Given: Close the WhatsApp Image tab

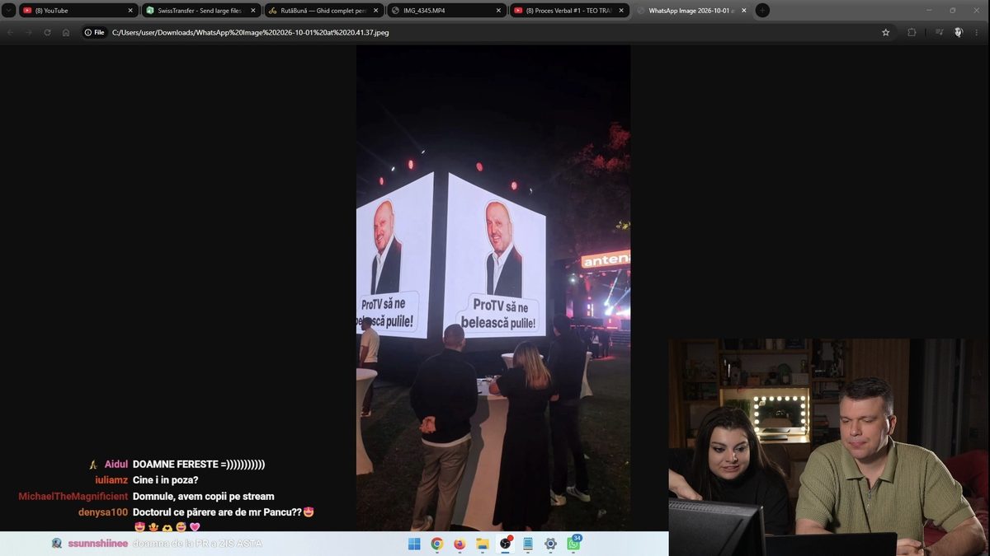Looking at the screenshot, I should click(x=743, y=11).
